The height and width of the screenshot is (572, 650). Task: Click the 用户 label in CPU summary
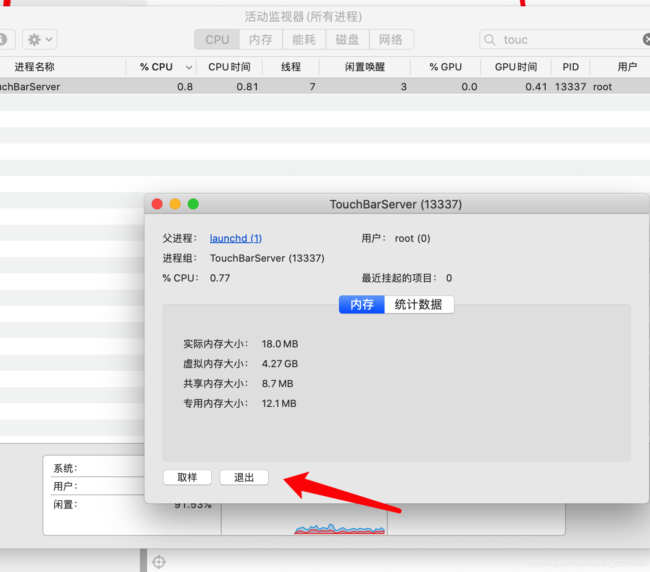coord(65,486)
